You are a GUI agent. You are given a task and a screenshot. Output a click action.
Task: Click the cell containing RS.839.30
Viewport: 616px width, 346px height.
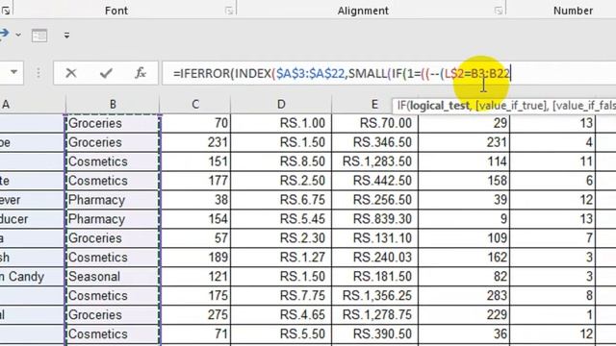(x=374, y=219)
